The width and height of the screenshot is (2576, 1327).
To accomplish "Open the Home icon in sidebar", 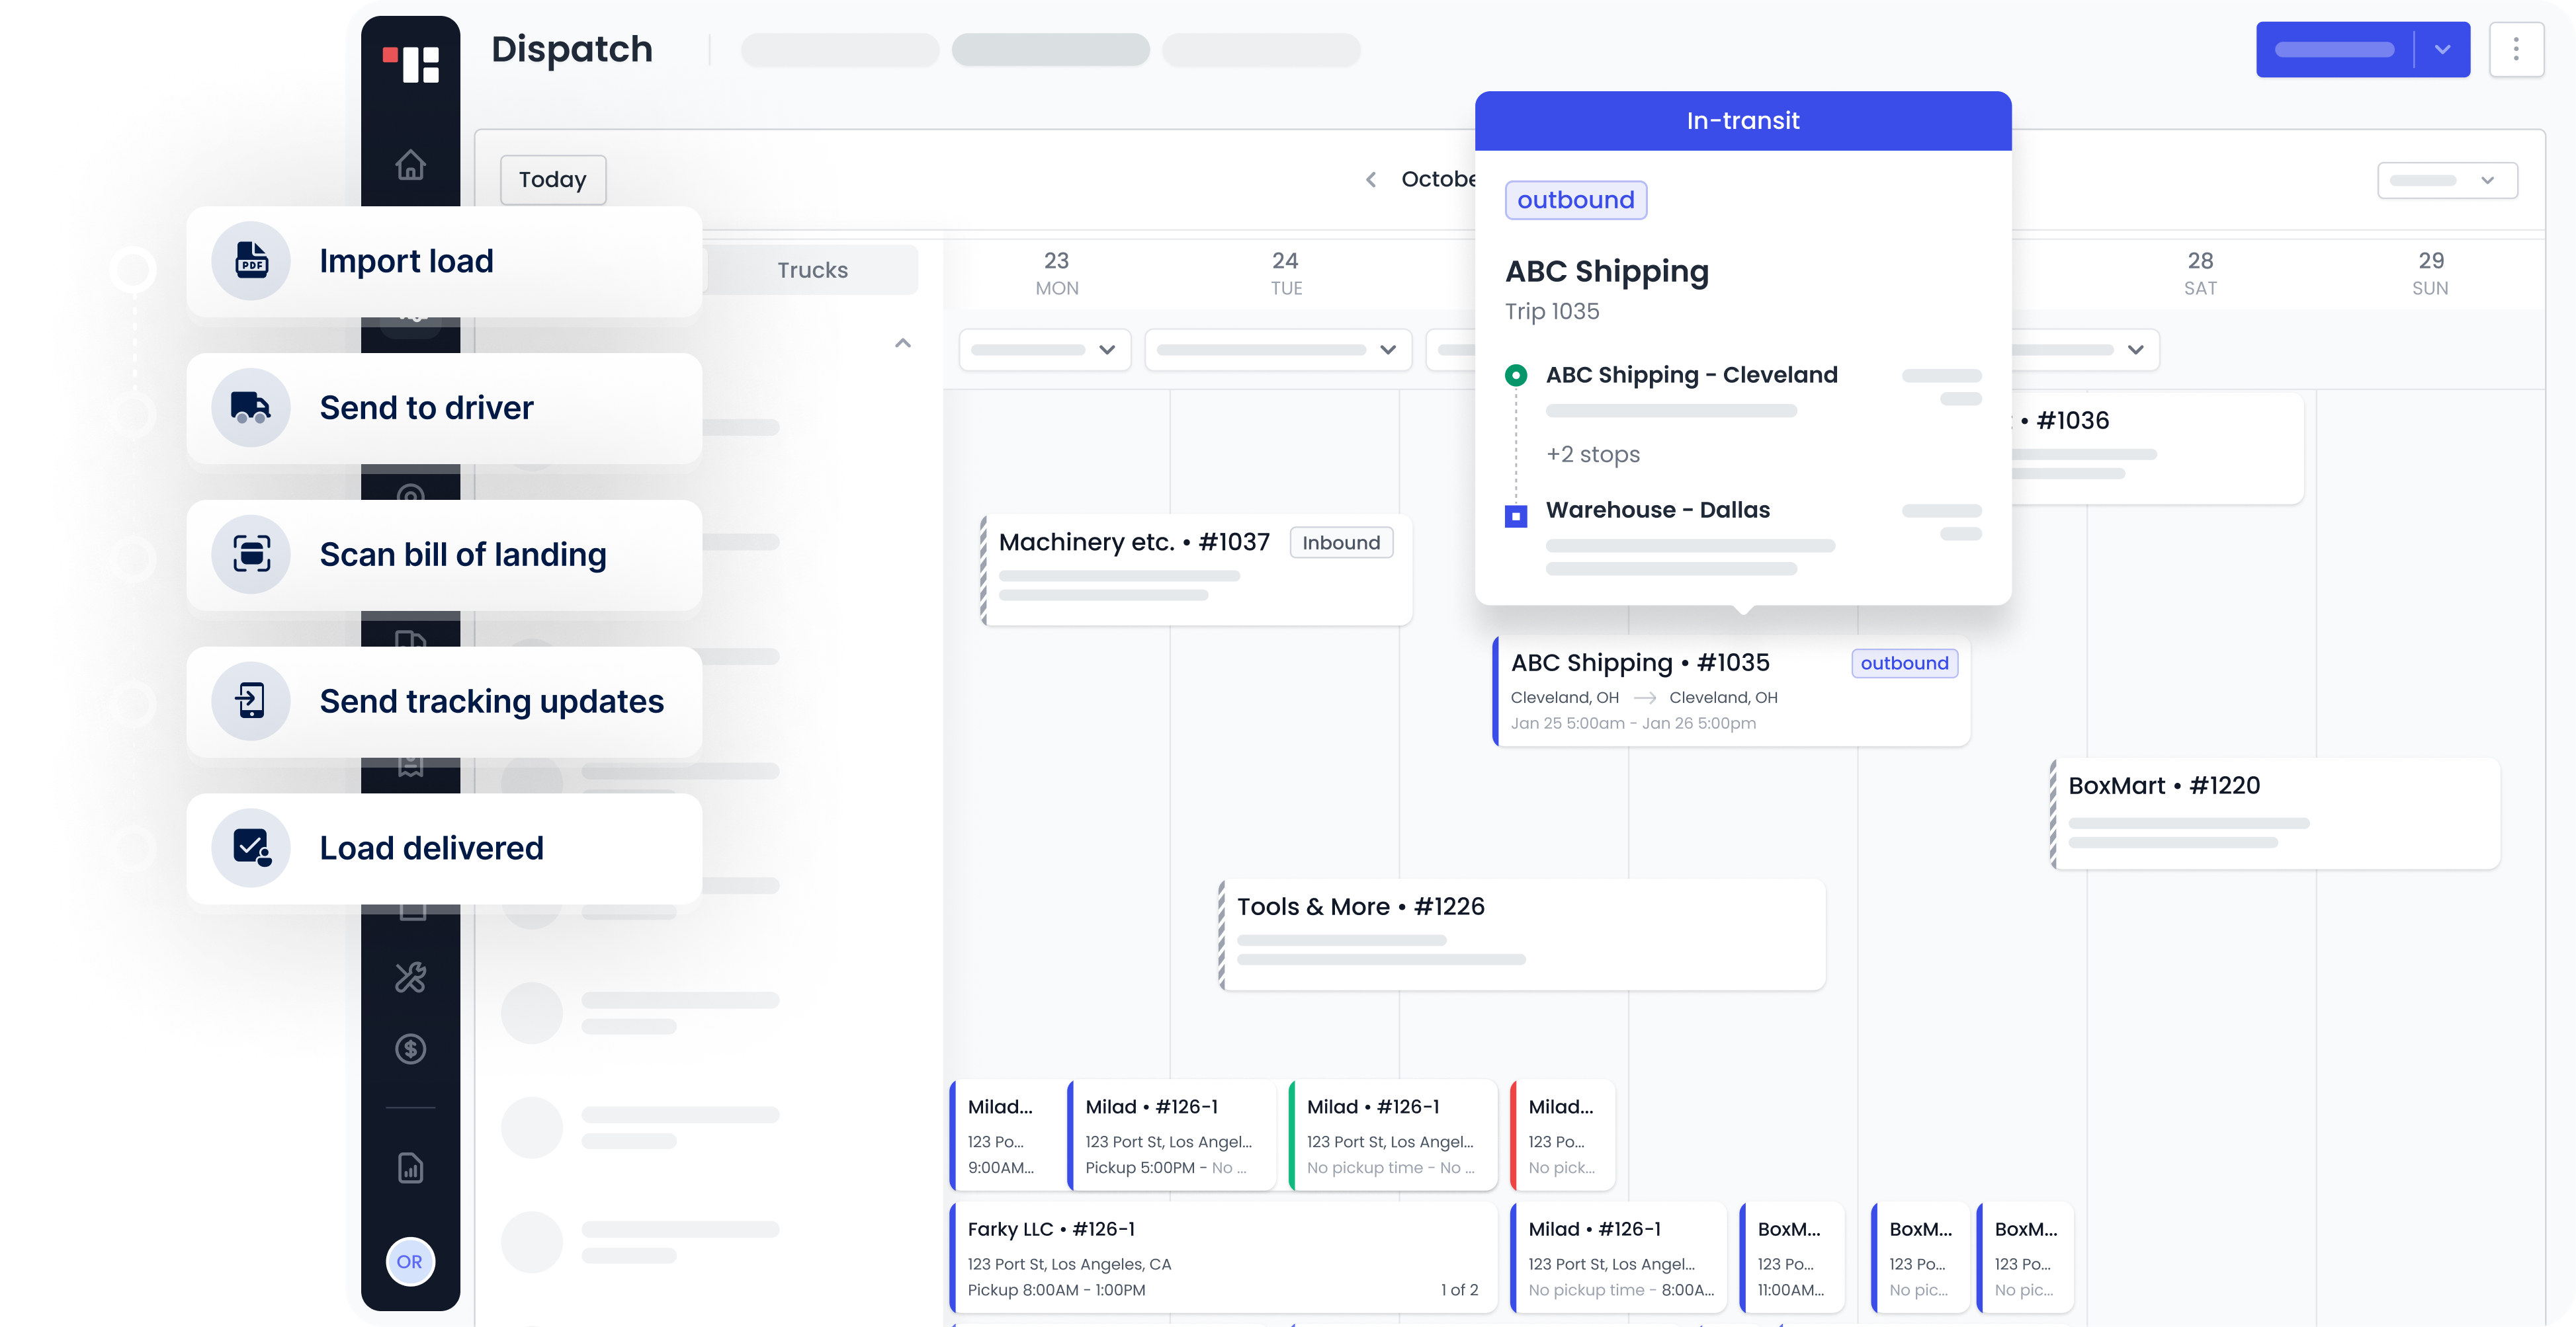I will 410,165.
